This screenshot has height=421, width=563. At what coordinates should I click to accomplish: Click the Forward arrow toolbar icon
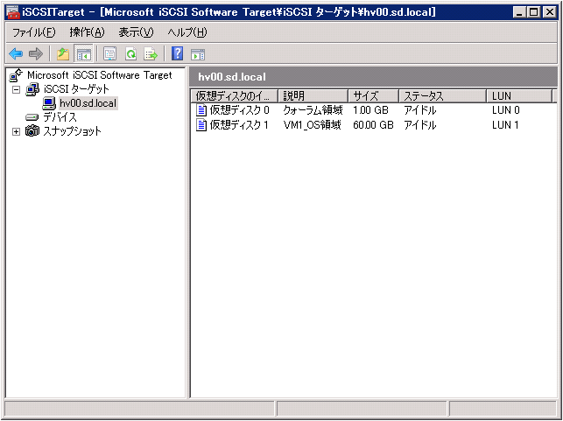click(x=35, y=54)
